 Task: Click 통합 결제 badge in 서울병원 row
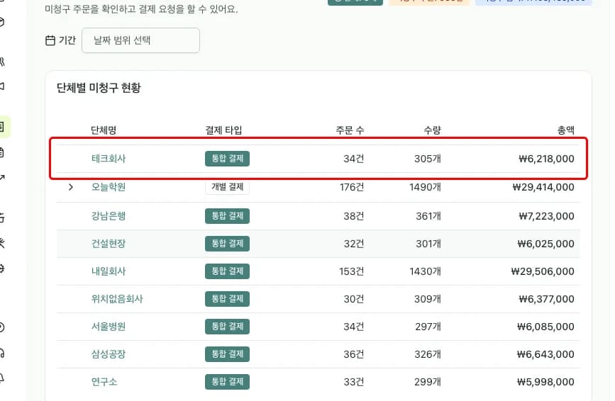227,326
